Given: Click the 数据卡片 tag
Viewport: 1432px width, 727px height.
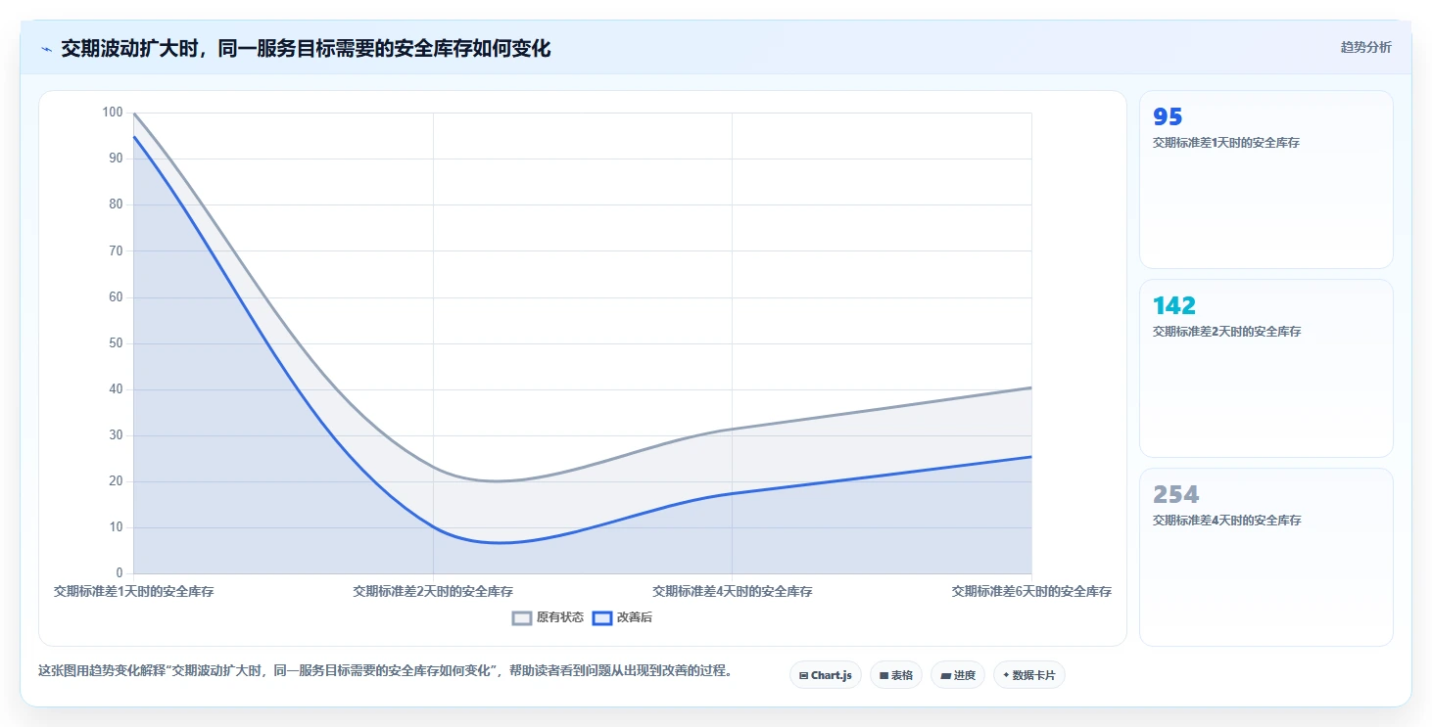Looking at the screenshot, I should point(1029,675).
